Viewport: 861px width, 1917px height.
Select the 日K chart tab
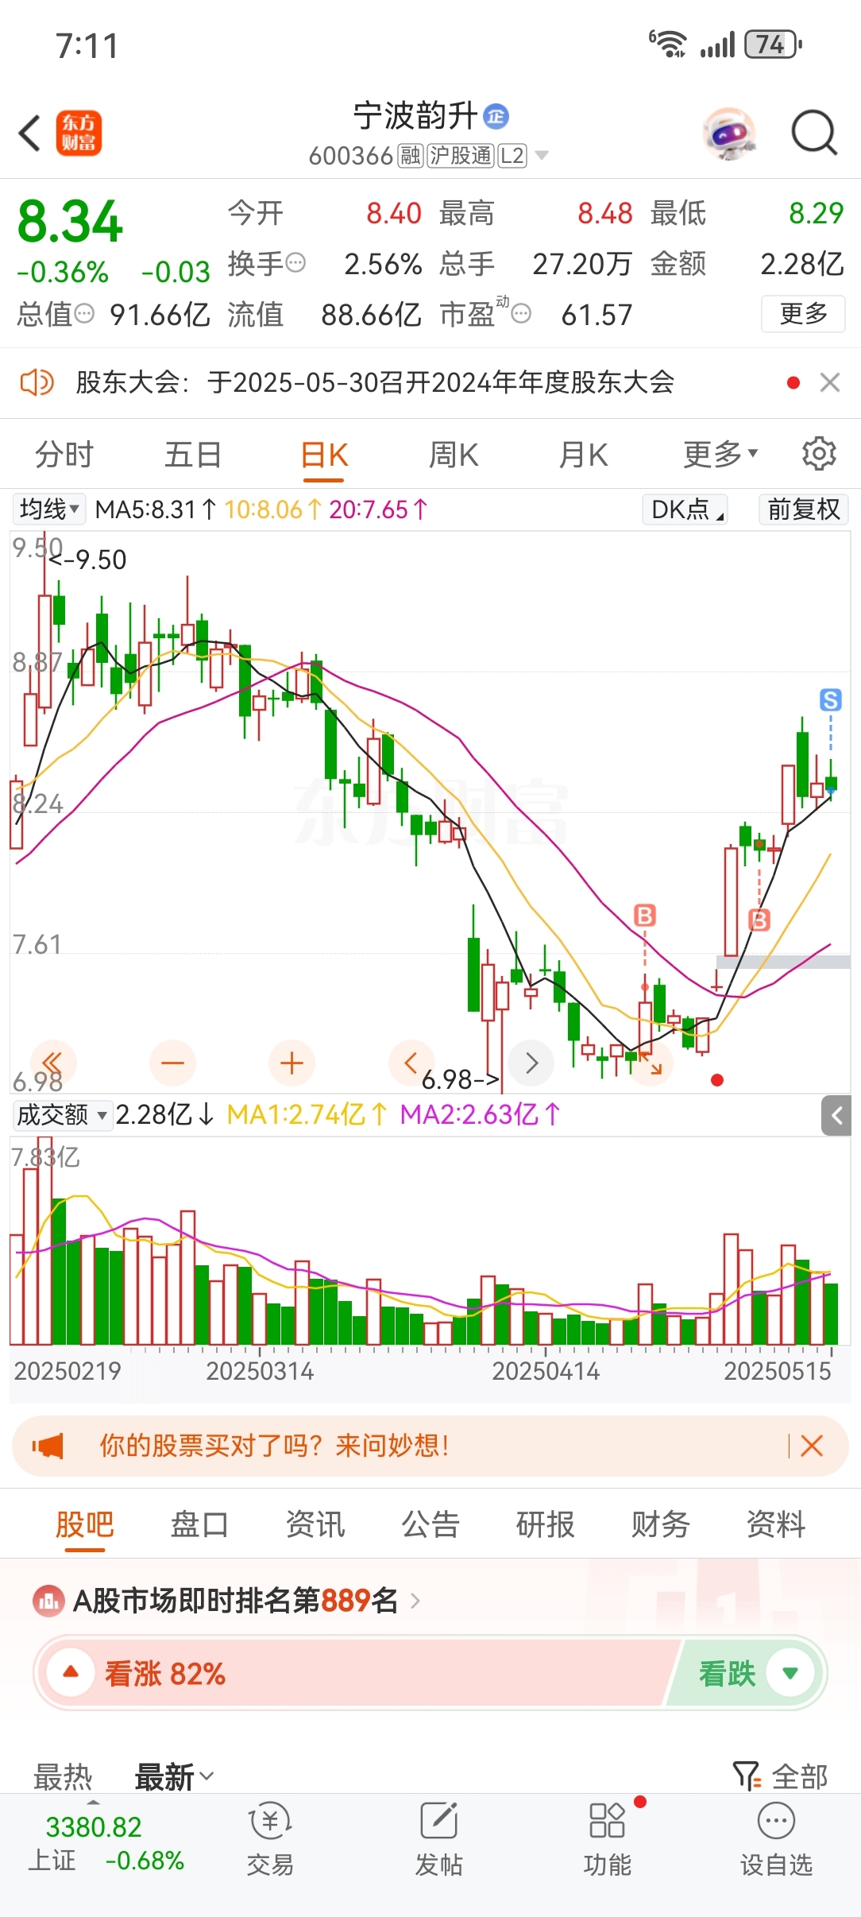(324, 456)
